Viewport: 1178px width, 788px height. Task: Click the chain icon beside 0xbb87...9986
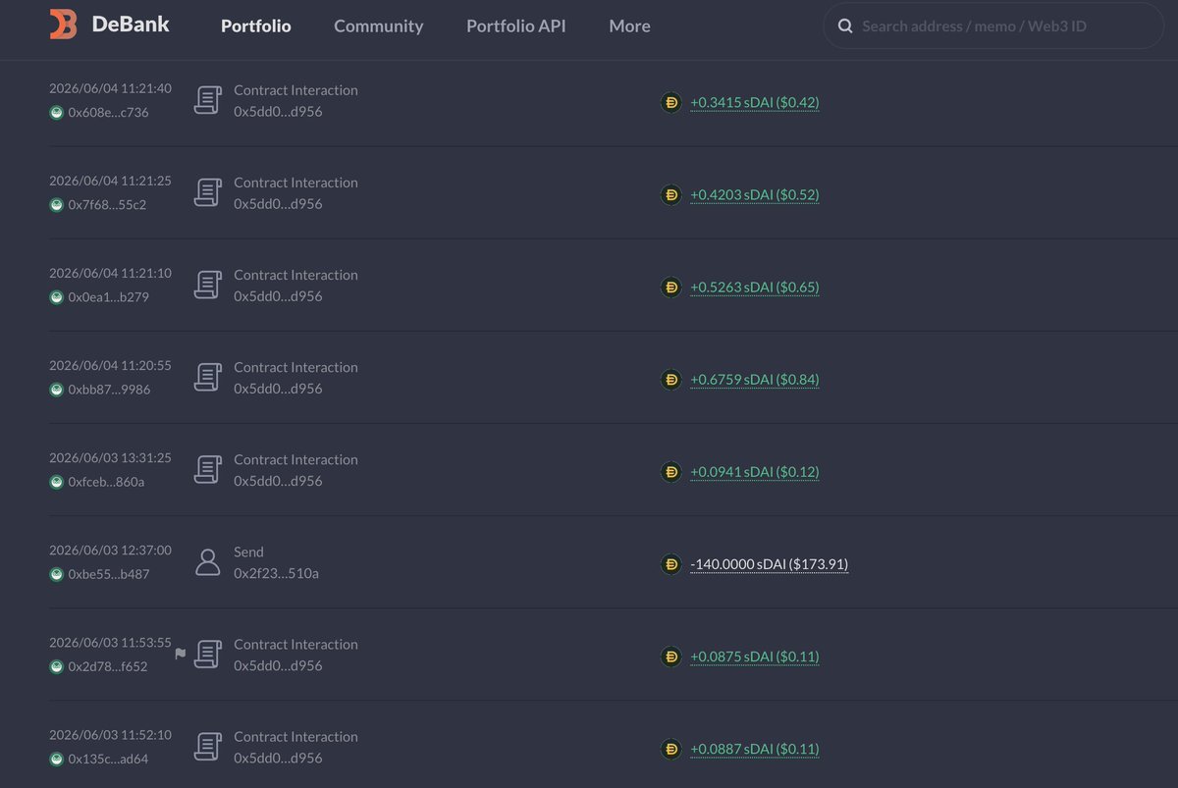click(56, 390)
